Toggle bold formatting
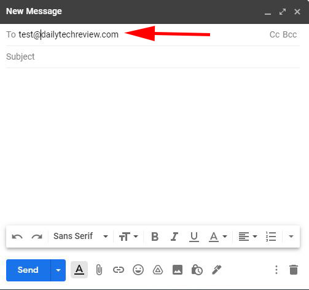 155,237
